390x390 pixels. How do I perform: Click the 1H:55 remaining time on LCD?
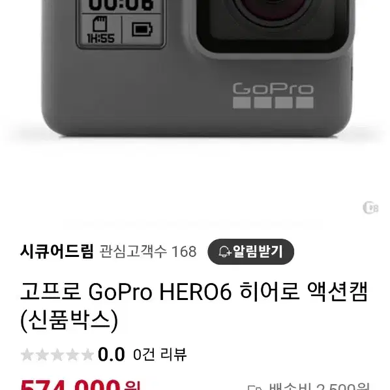100,38
